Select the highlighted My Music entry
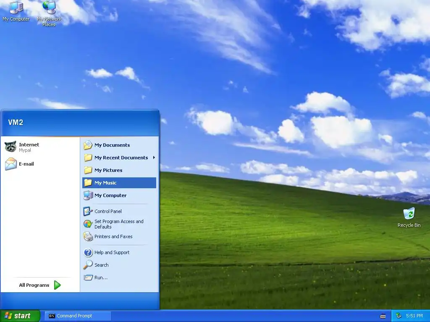 (x=119, y=183)
